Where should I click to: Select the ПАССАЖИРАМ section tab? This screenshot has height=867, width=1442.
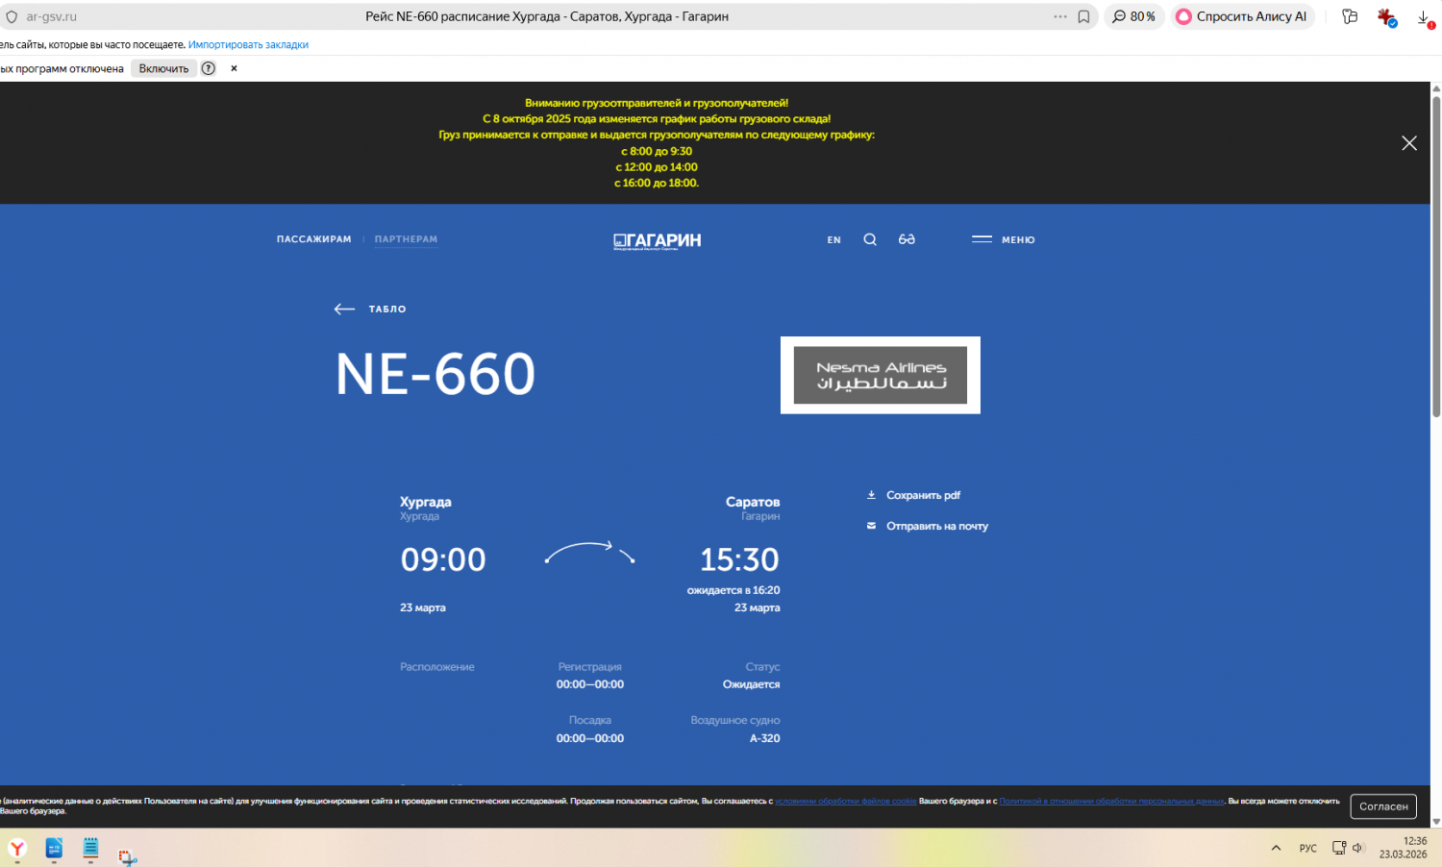(x=313, y=239)
